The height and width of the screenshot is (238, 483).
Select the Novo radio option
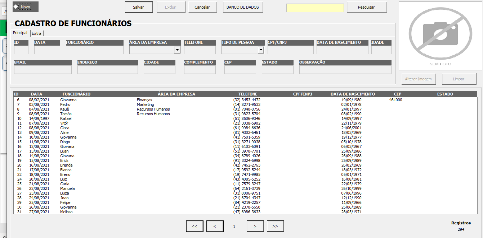click(16, 7)
